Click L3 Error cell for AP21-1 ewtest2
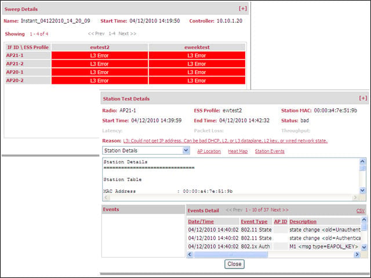Viewport: 371px width, 278px height. [100, 56]
